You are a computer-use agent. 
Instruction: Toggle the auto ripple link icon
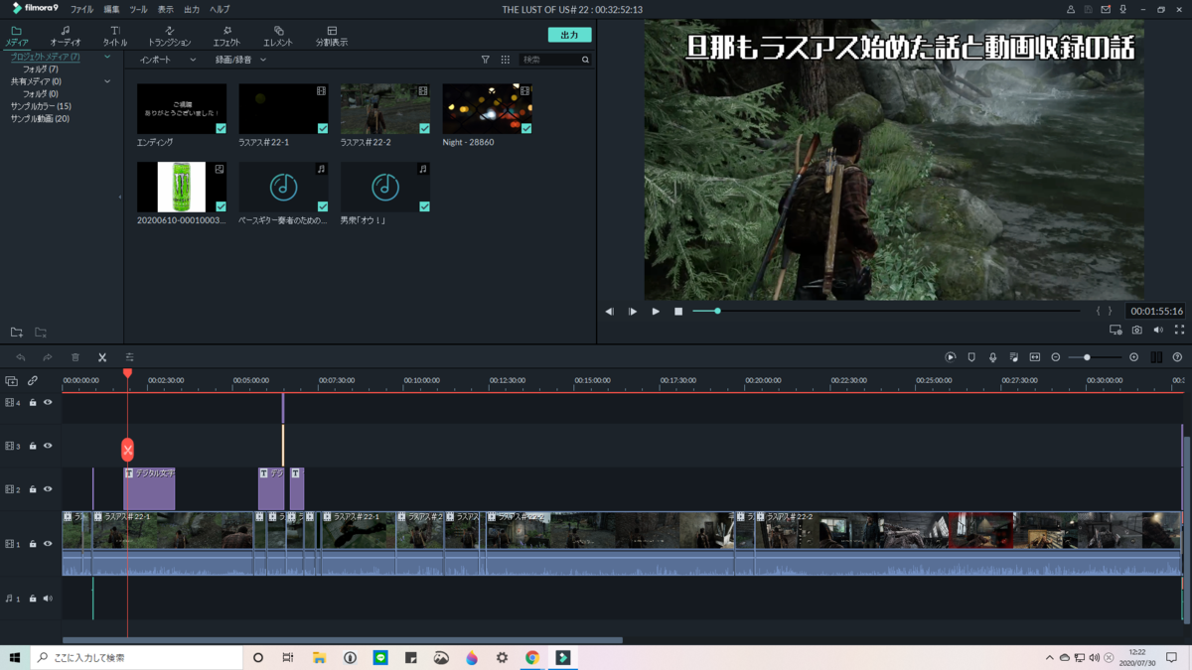(x=33, y=381)
